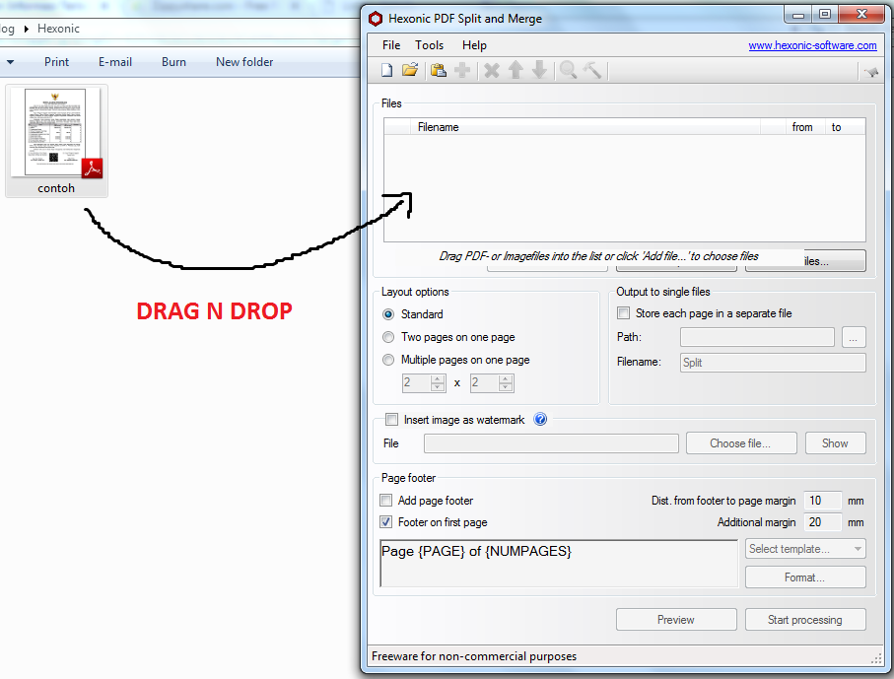
Task: Open the www.hexonic-software.com link
Action: tap(812, 45)
